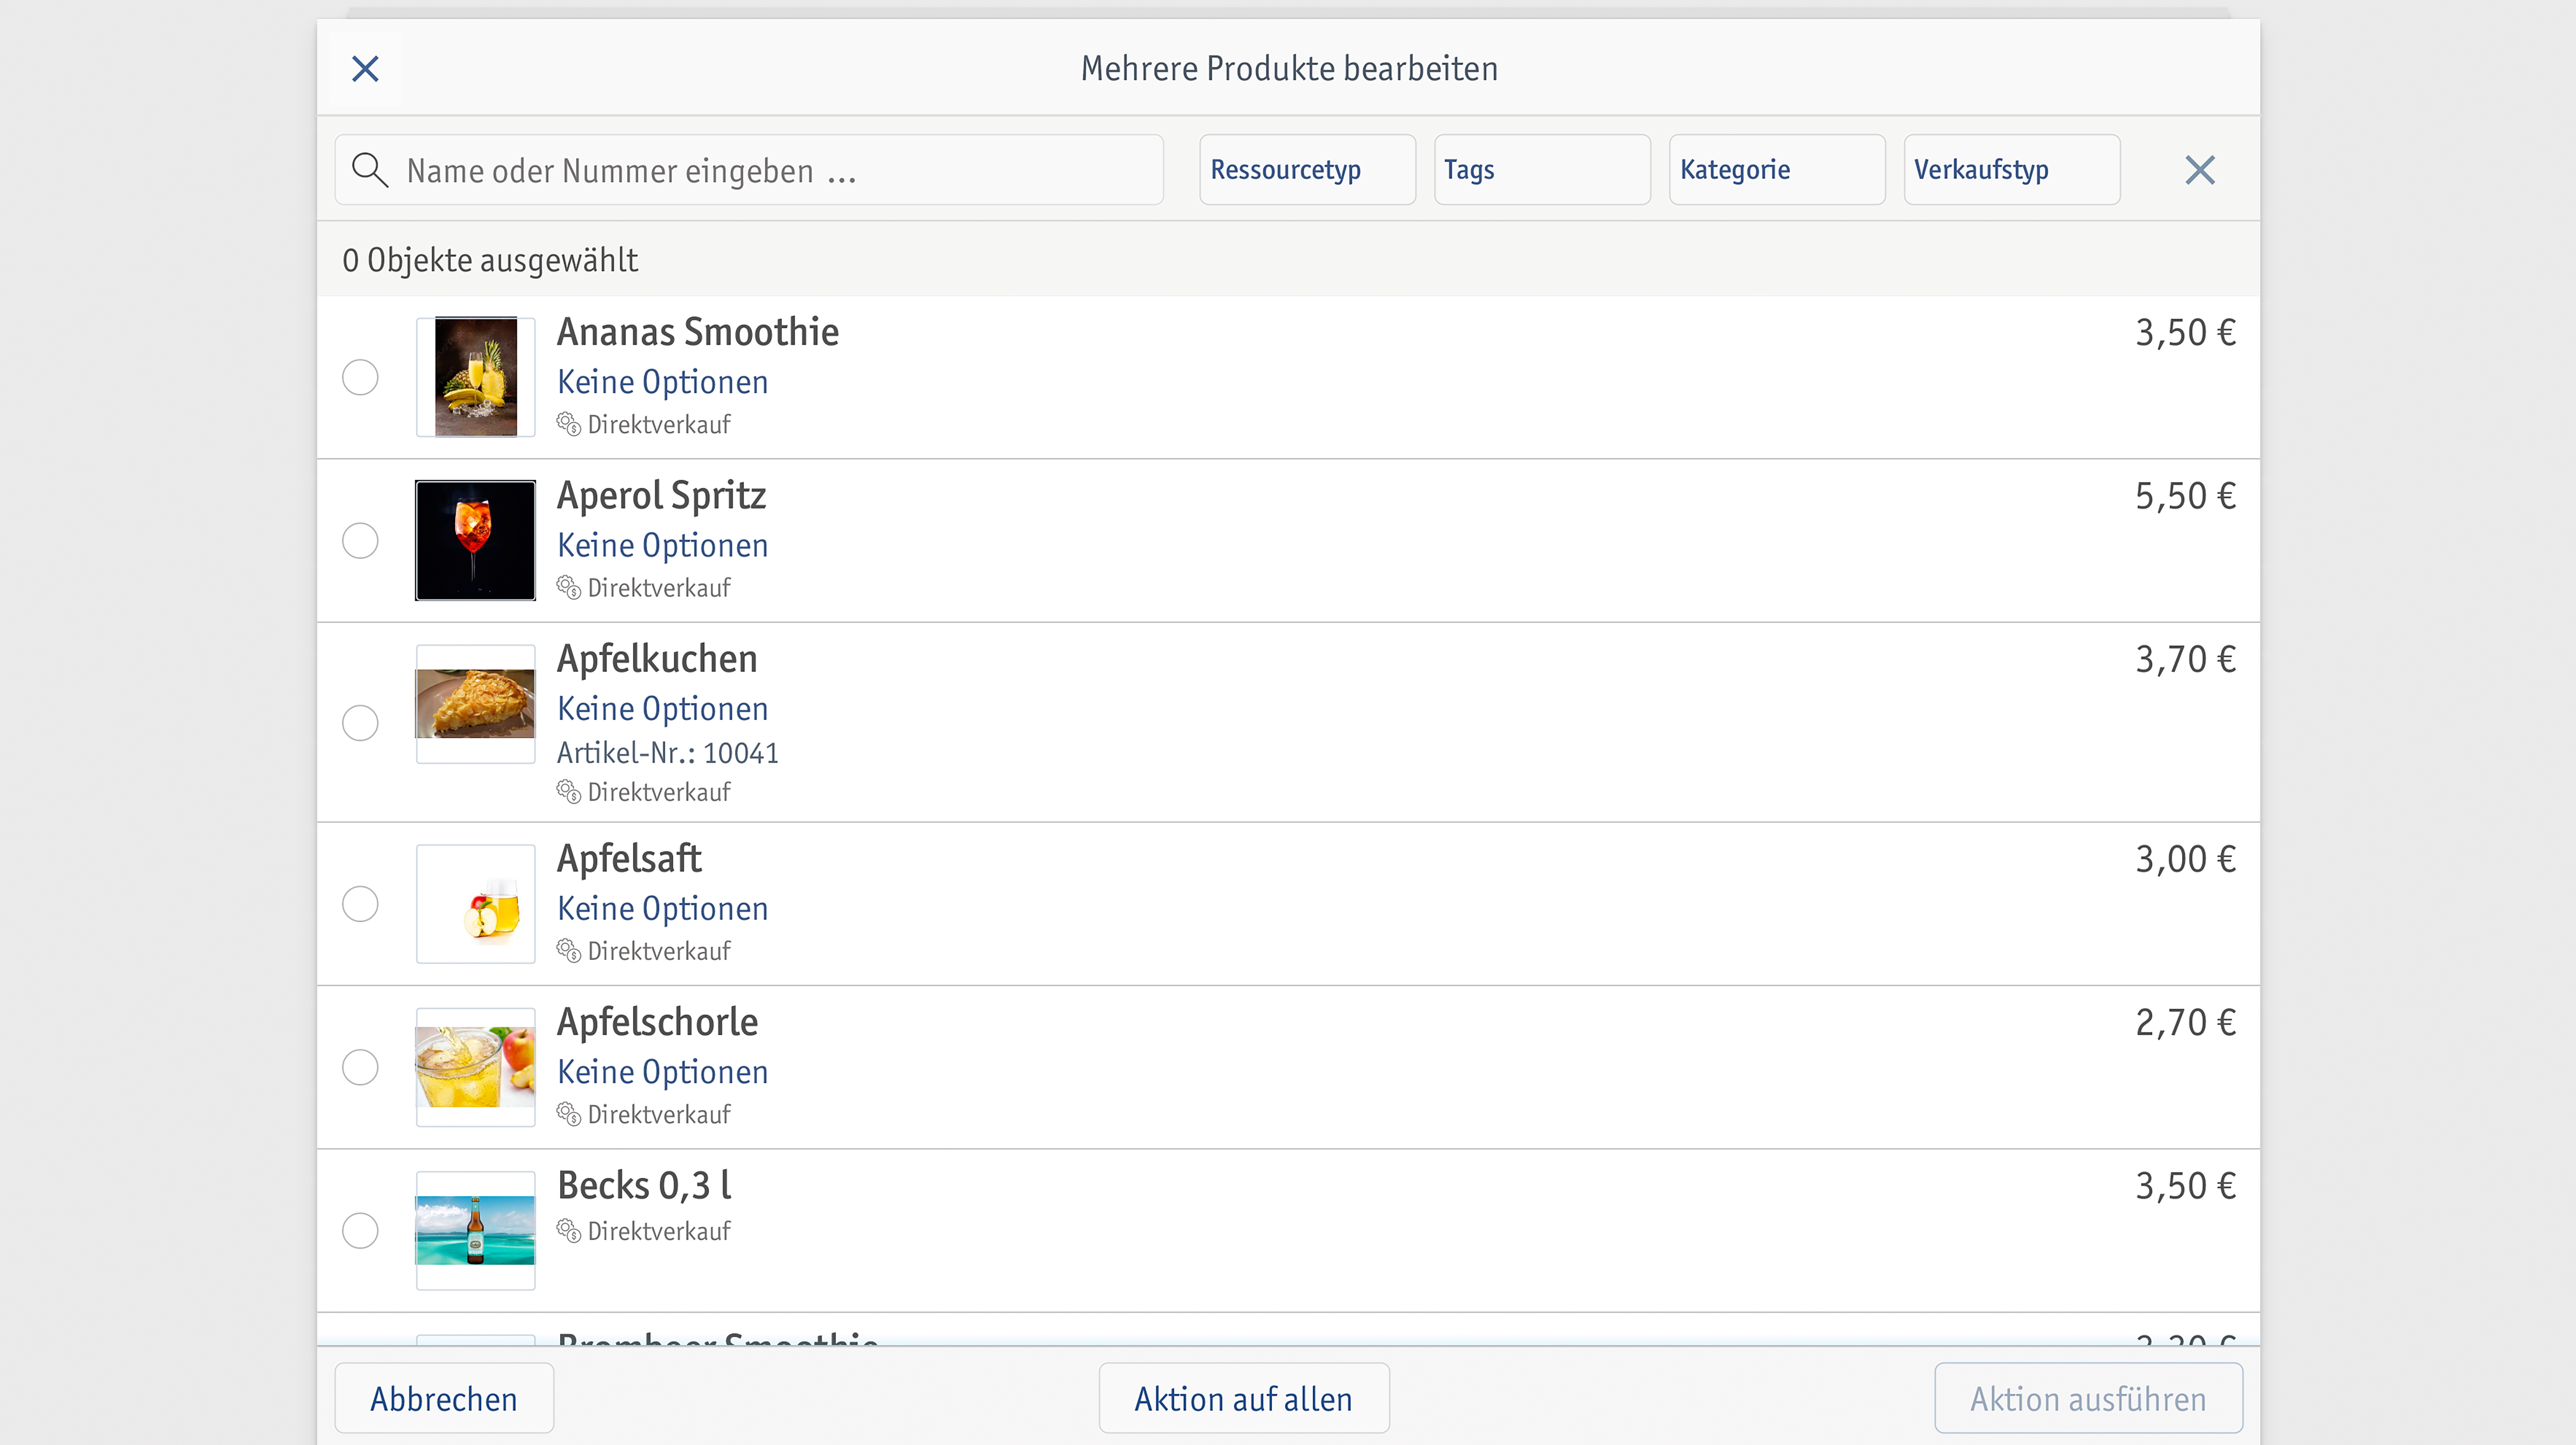Click the Becks 0,3 l thumbnail
This screenshot has width=2576, height=1445.
point(476,1231)
